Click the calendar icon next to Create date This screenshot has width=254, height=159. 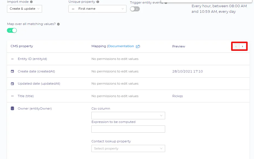click(x=12, y=71)
